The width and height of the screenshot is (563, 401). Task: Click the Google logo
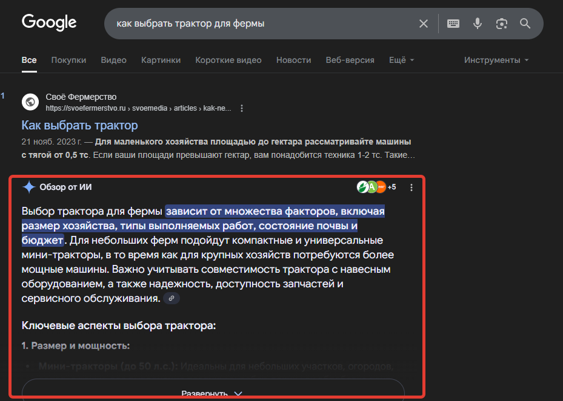[x=49, y=22]
